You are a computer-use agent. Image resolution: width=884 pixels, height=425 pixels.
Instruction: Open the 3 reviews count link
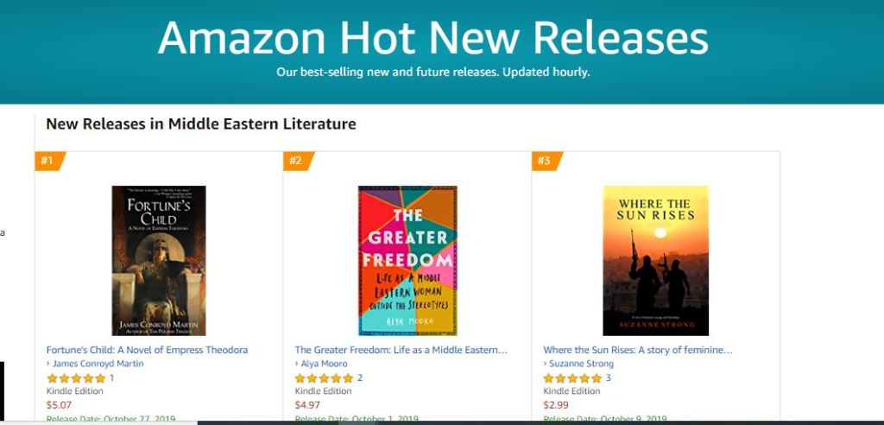(608, 378)
